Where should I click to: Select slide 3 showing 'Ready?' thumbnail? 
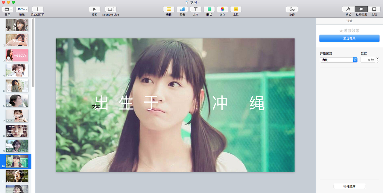(x=17, y=55)
